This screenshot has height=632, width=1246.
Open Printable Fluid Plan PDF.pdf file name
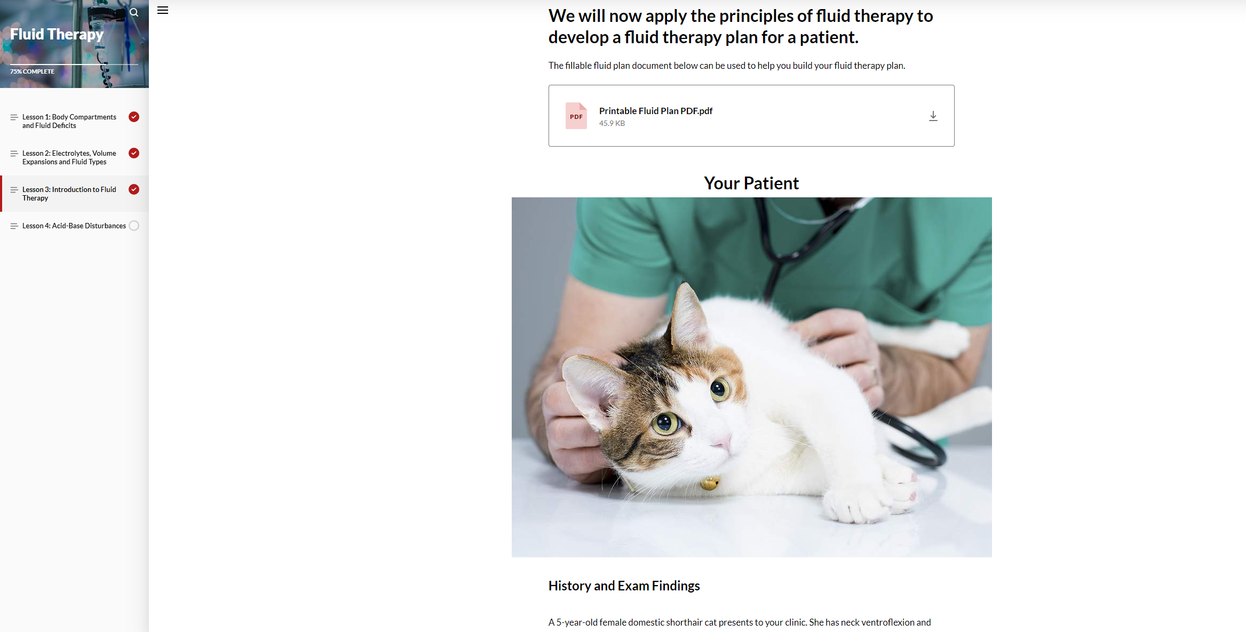click(656, 111)
